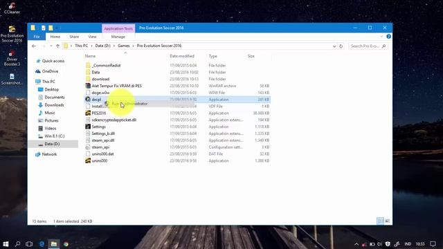
Task: Refresh the folder view
Action: click(x=341, y=46)
